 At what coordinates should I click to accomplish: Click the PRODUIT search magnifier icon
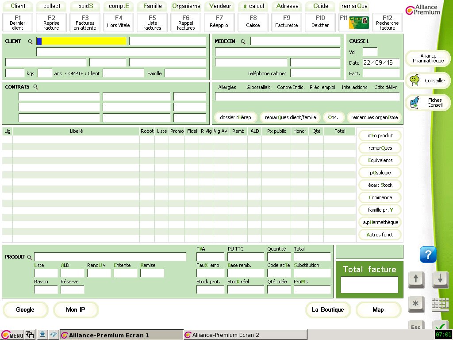(29, 257)
